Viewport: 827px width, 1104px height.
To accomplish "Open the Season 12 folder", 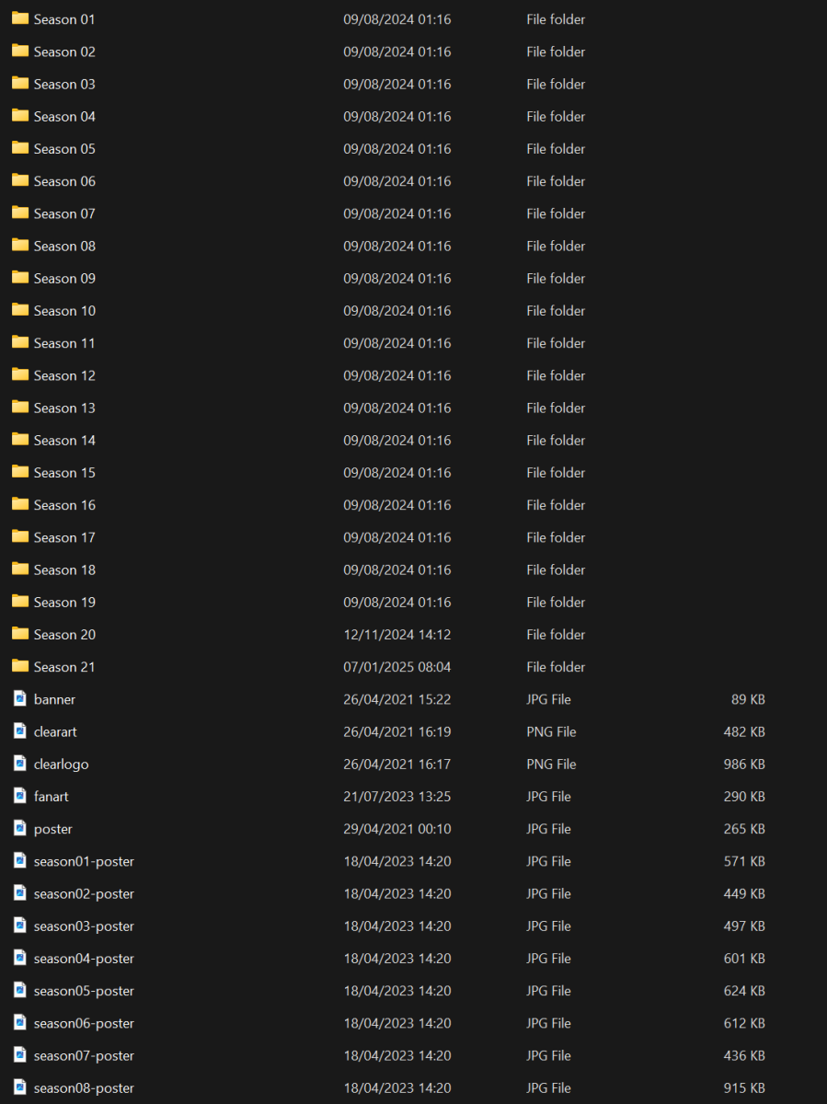I will pos(63,374).
